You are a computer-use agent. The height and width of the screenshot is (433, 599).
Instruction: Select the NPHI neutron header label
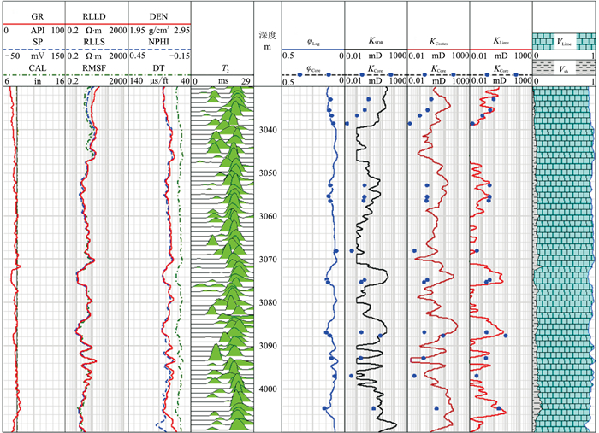158,41
